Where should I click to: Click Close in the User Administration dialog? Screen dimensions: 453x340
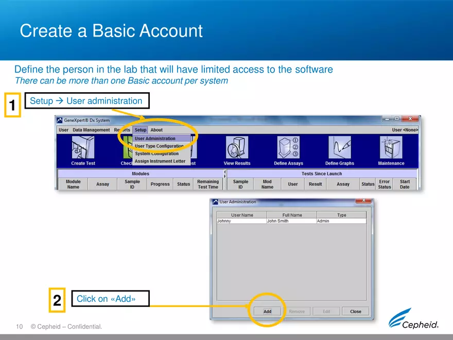pos(355,311)
